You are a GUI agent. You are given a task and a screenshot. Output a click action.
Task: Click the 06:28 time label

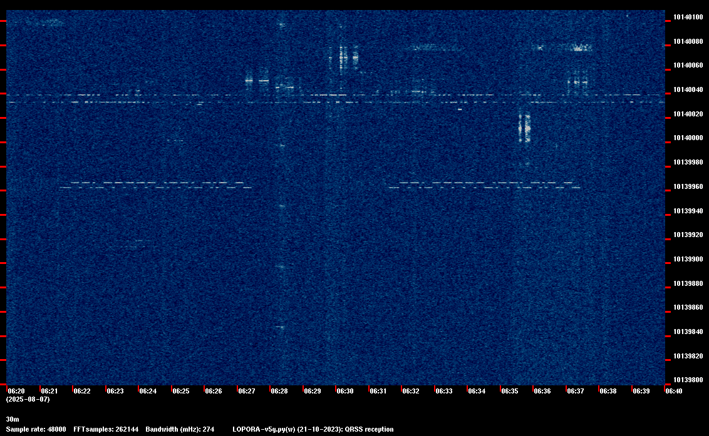[x=279, y=391]
